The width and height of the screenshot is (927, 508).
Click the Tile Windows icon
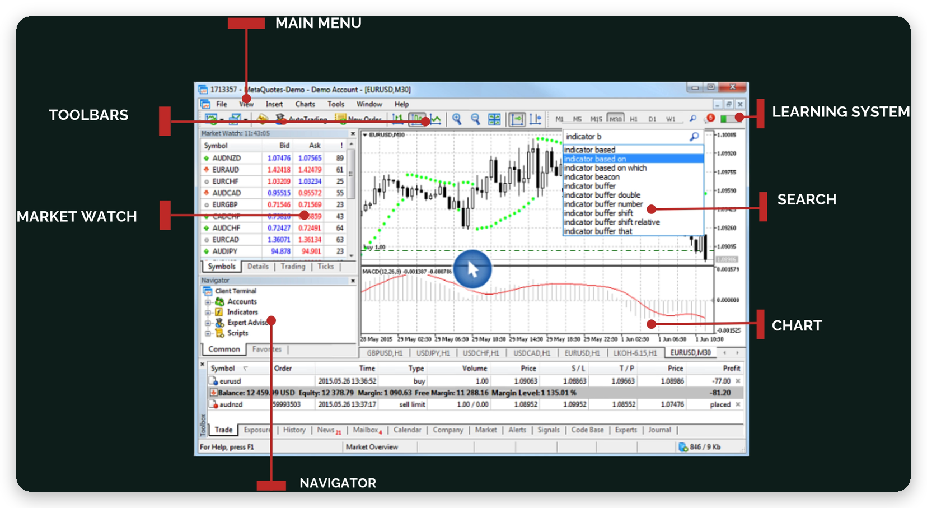click(494, 119)
